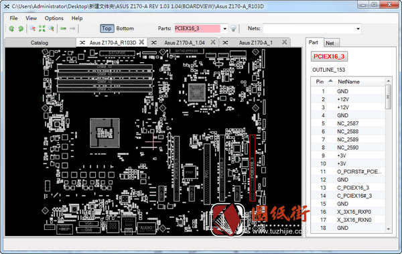The height and width of the screenshot is (254, 402).
Task: Click pin list scroll up arrow
Action: tap(388, 81)
